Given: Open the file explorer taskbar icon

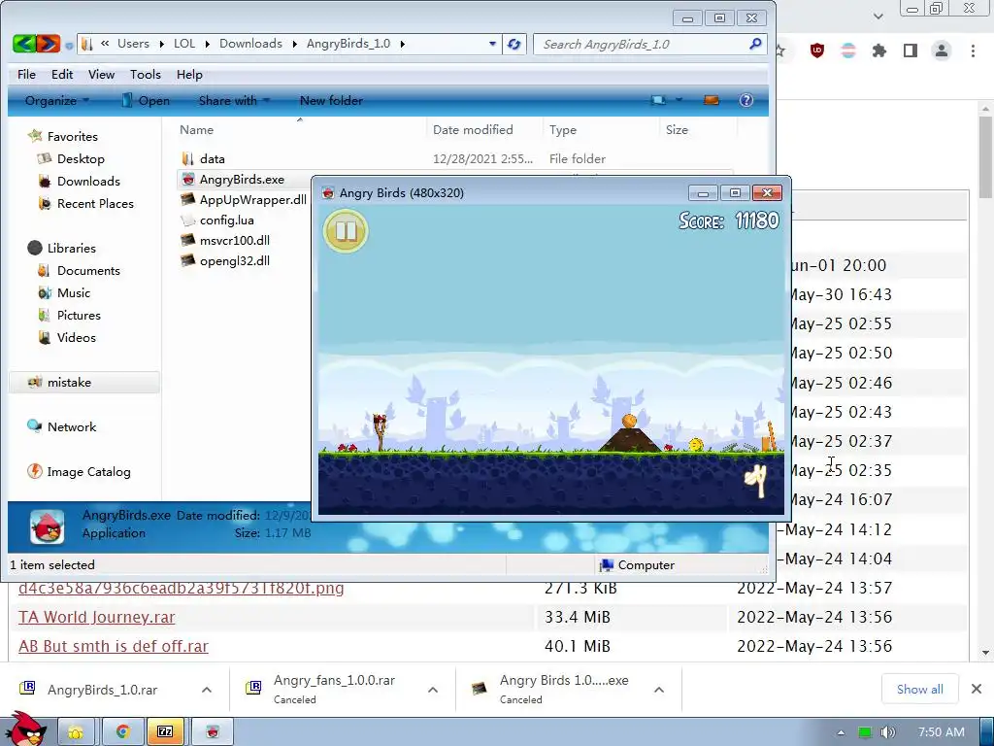Looking at the screenshot, I should tap(76, 732).
